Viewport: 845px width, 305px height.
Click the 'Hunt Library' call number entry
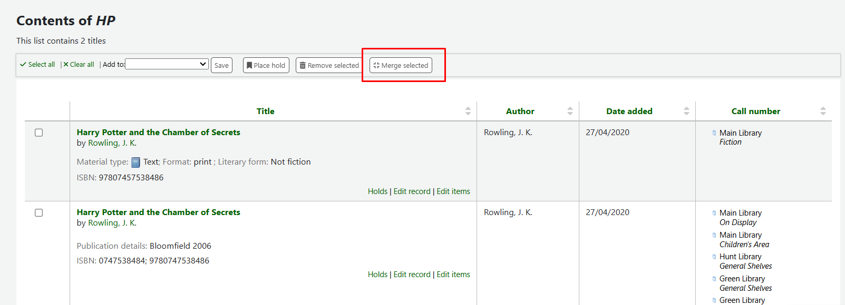point(740,257)
